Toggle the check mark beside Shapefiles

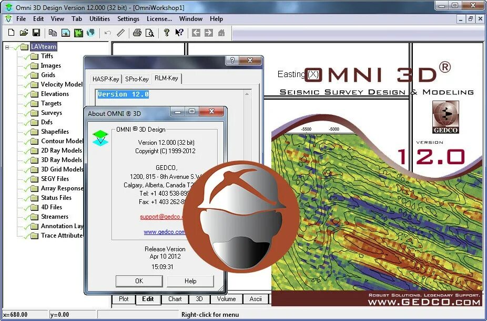click(27, 132)
